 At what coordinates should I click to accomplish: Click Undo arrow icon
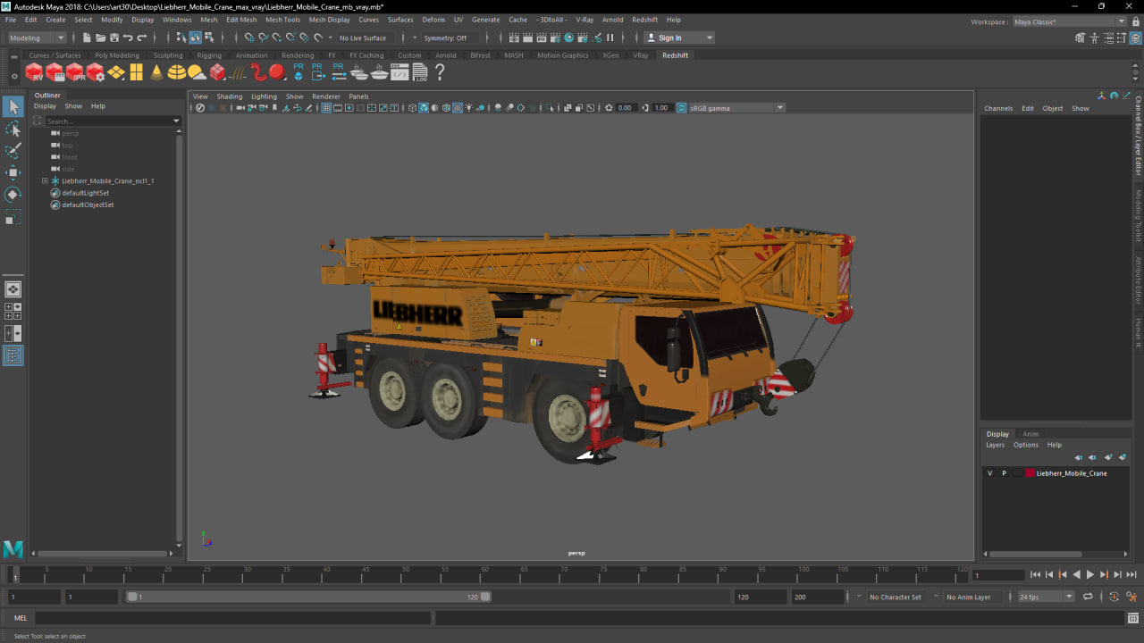[128, 38]
